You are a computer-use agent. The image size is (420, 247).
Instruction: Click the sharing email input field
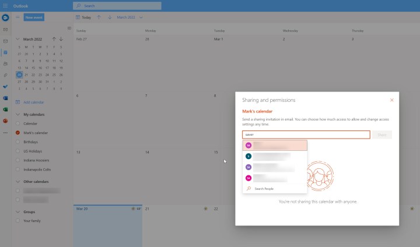coord(306,135)
